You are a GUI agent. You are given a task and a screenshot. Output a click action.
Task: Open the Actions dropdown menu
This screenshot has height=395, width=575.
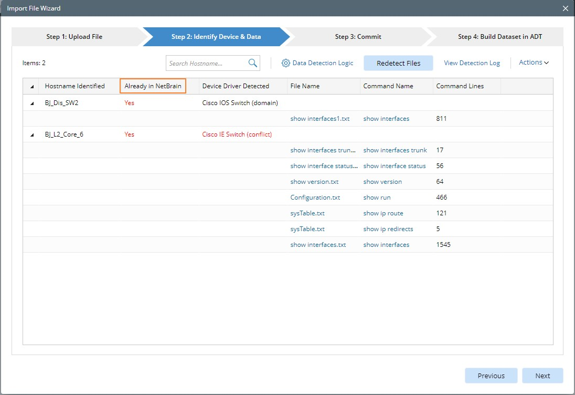(x=534, y=63)
